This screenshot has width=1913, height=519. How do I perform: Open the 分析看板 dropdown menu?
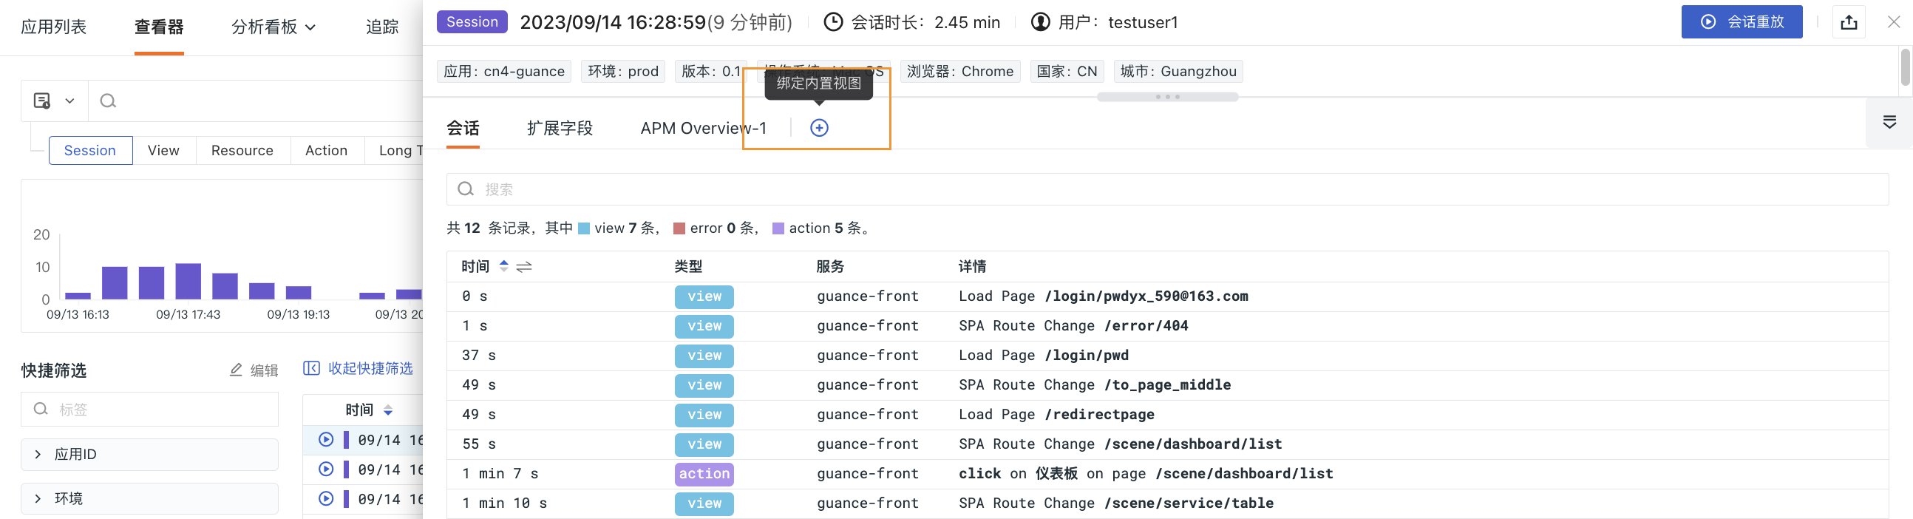tap(273, 27)
